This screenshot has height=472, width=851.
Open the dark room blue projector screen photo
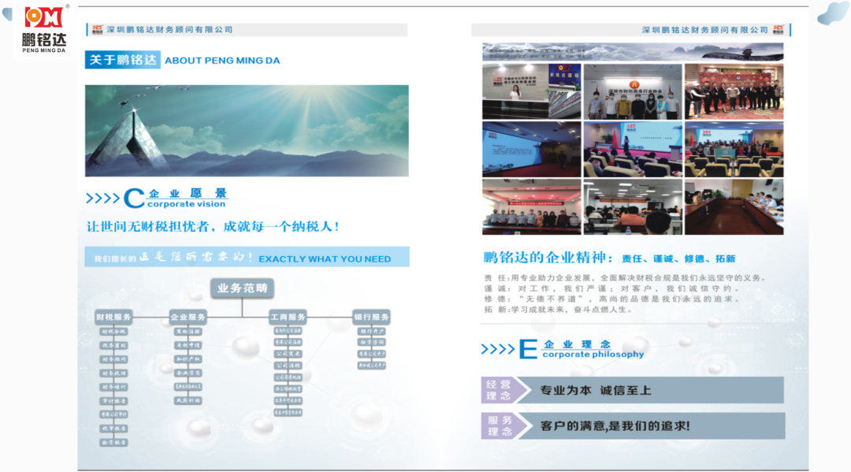coord(531,149)
